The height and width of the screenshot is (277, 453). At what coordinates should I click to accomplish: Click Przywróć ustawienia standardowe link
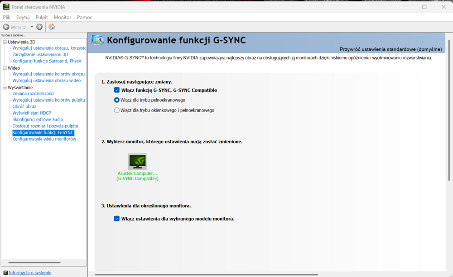coord(390,49)
